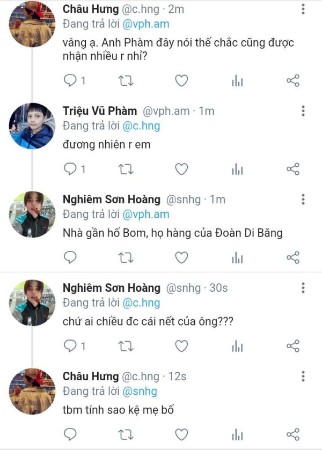Retweet Châu Hưng's 'vâng ạ' tweet

click(x=126, y=81)
